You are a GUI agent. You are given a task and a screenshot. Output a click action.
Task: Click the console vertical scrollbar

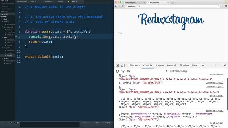227,94
